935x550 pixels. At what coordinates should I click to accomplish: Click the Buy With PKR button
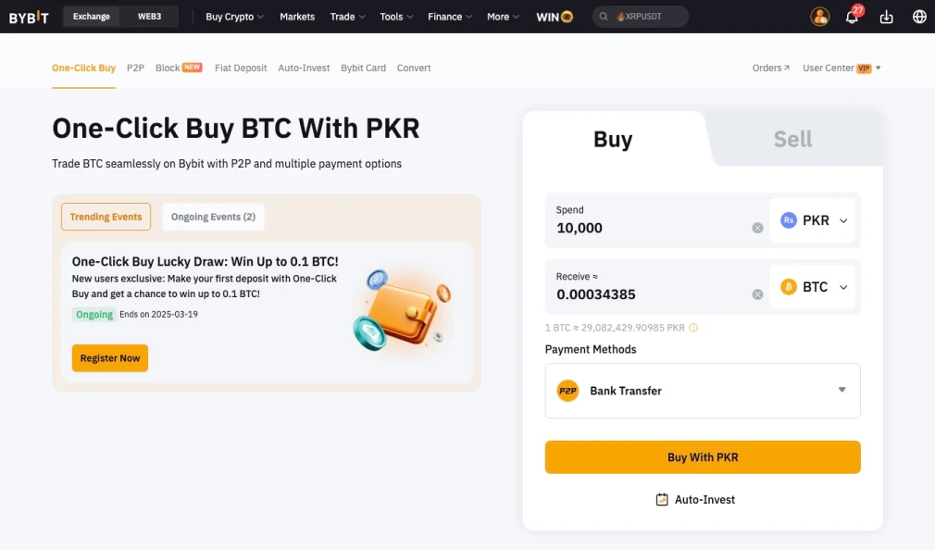coord(702,456)
